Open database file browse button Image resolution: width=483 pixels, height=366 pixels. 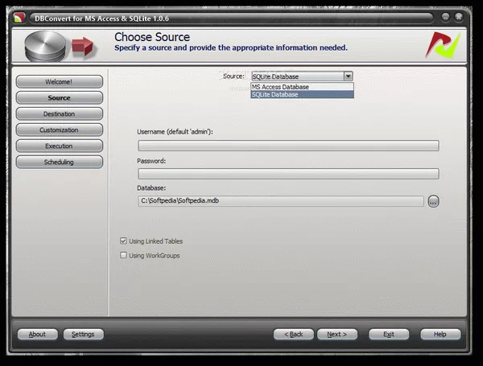pos(433,201)
